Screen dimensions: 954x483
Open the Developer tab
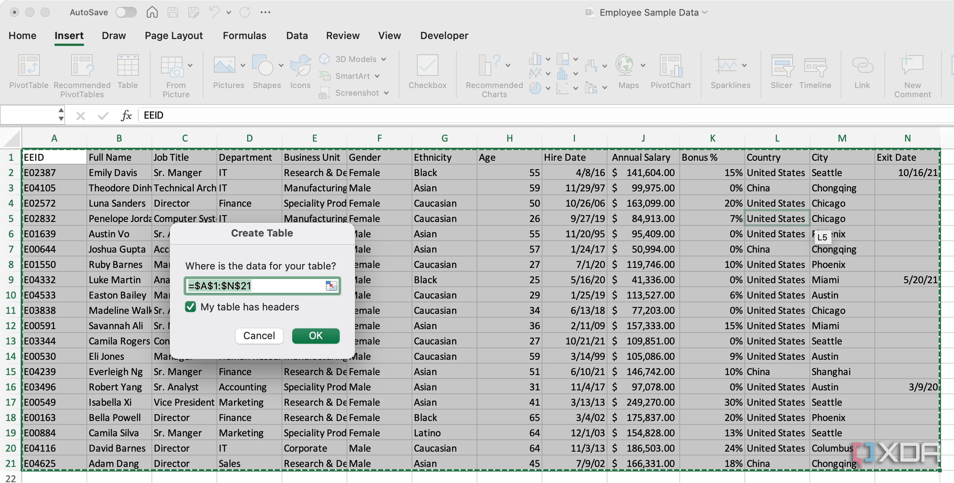pyautogui.click(x=444, y=36)
